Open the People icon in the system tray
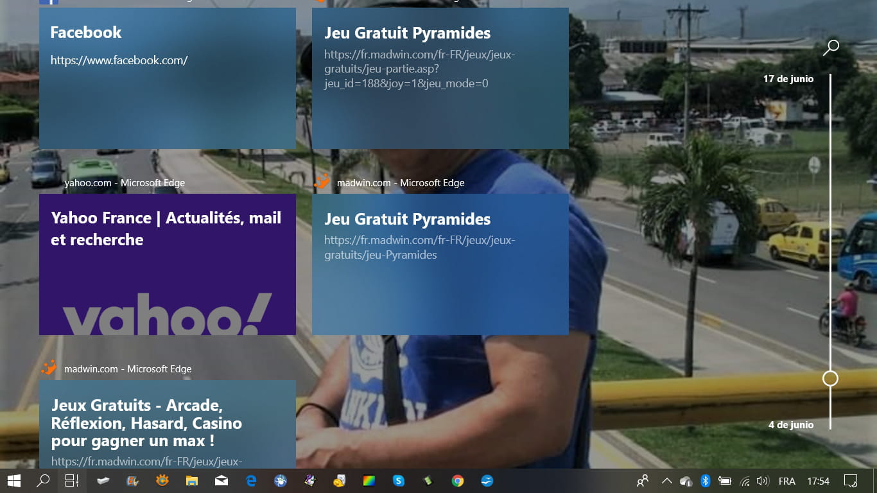The image size is (877, 493). [x=642, y=481]
